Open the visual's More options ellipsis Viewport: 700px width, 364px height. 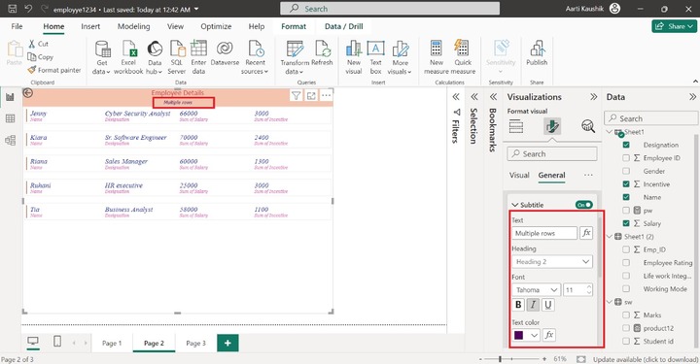click(x=327, y=95)
